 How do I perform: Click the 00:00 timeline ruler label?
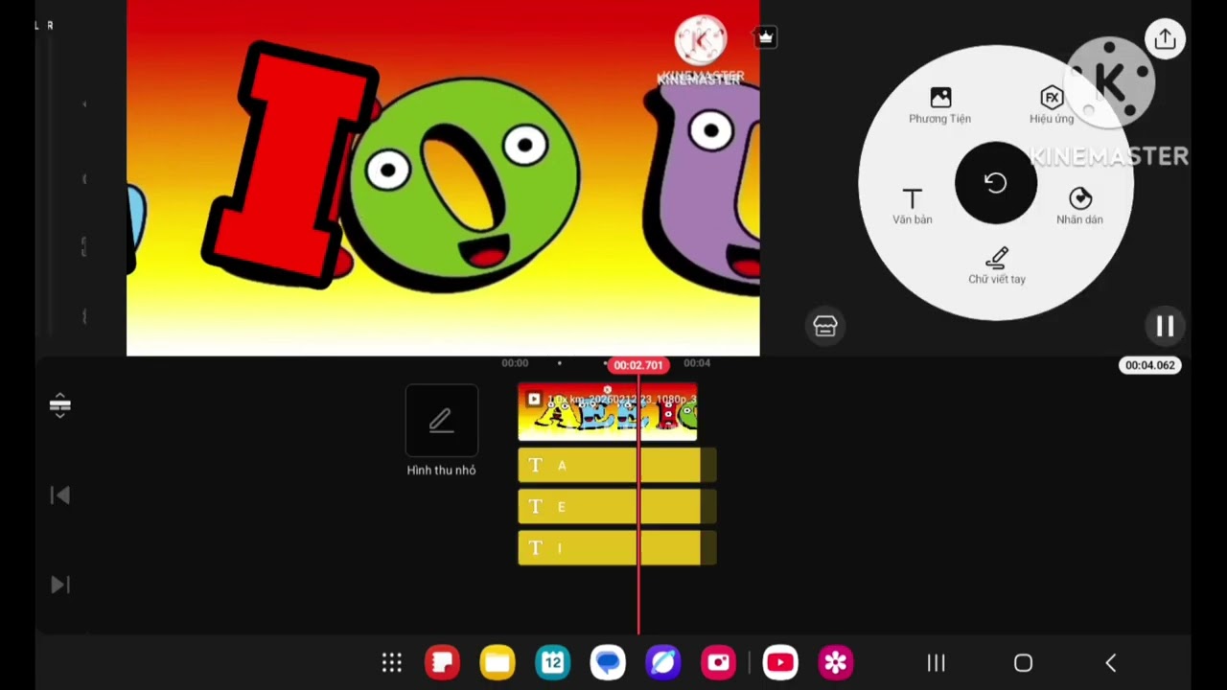coord(515,363)
